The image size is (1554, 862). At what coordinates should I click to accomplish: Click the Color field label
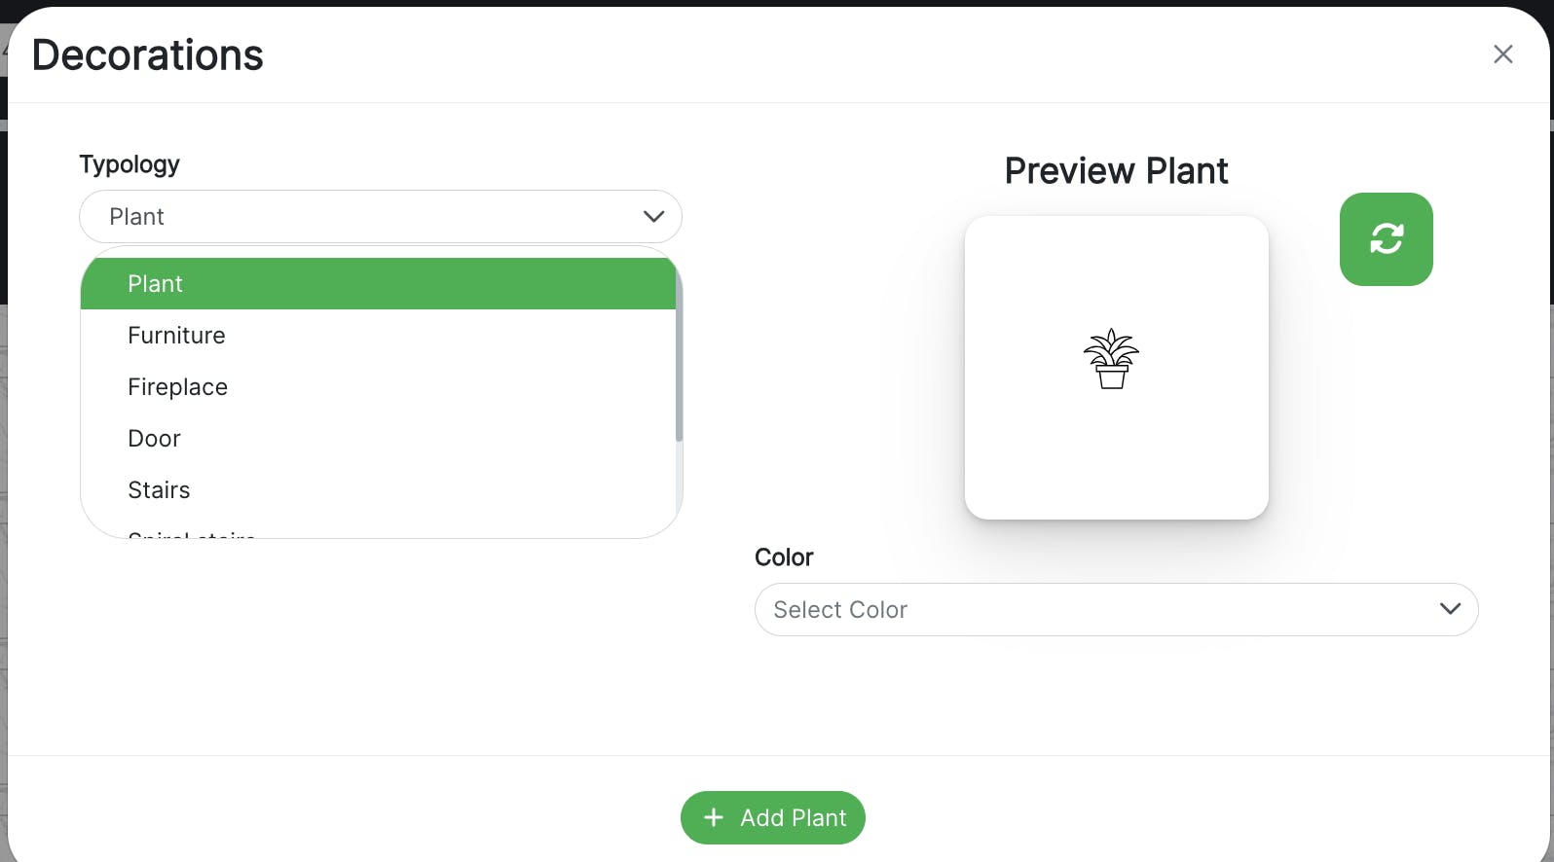[784, 557]
